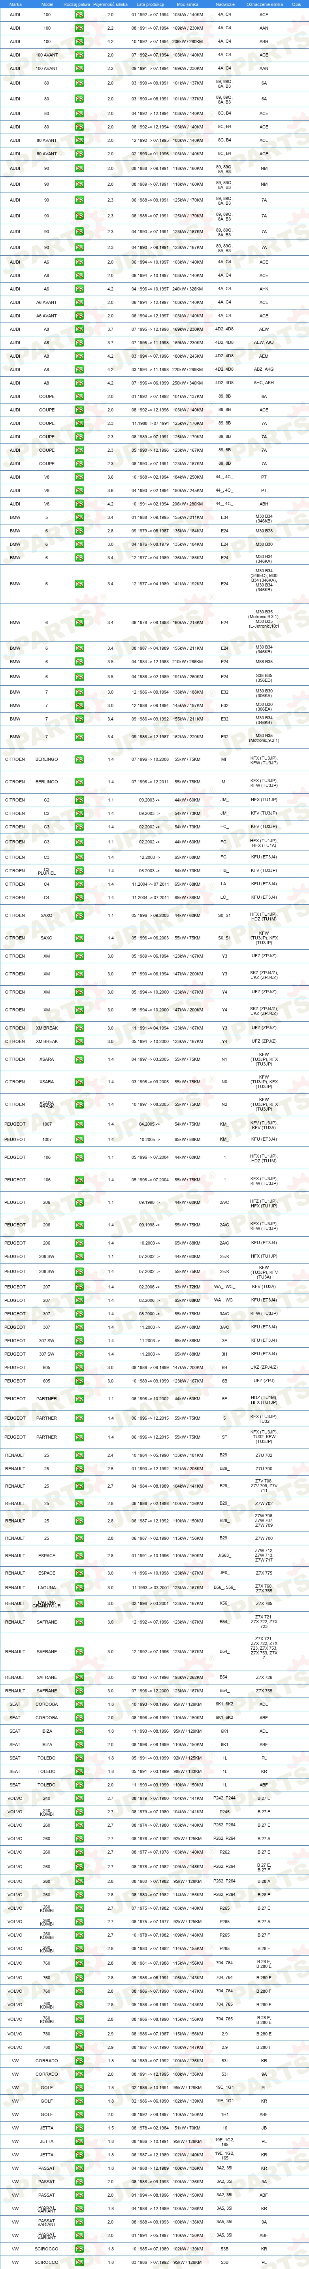The height and width of the screenshot is (2269, 309).
Task: Click the BMW 6 M30 B28 engine cell
Action: pyautogui.click(x=264, y=531)
